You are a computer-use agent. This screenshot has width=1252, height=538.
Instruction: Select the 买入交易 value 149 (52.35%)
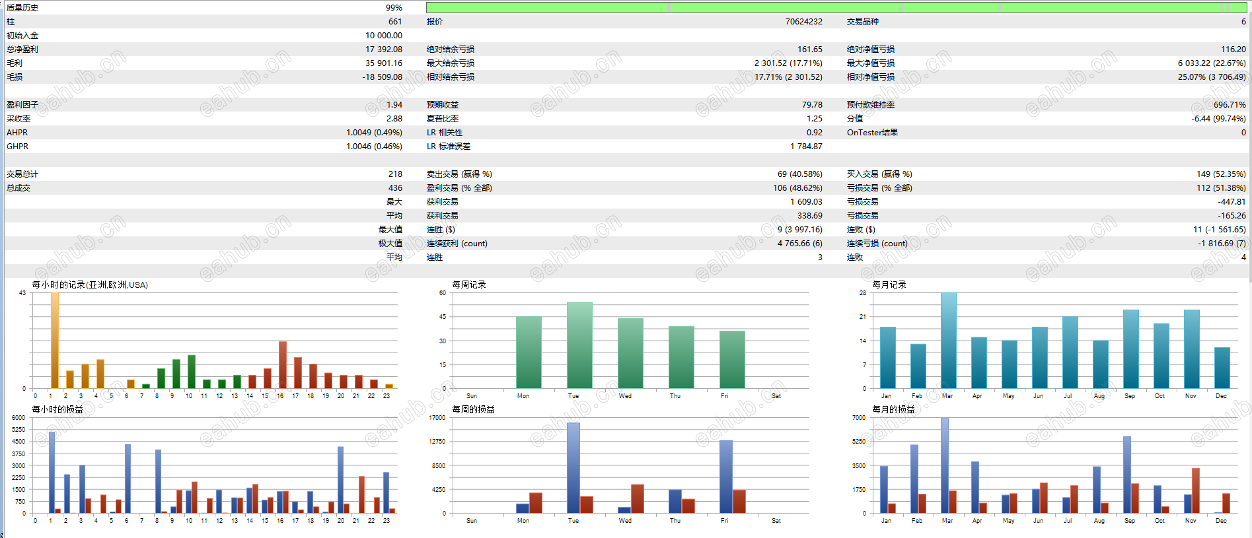click(x=1221, y=174)
